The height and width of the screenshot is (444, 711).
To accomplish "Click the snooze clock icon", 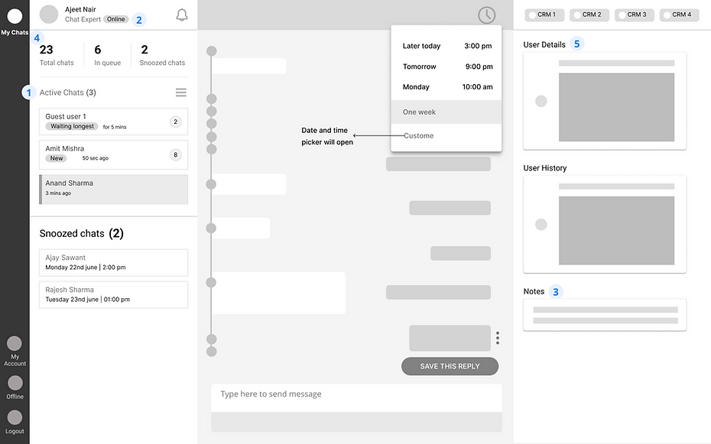I will pyautogui.click(x=486, y=15).
